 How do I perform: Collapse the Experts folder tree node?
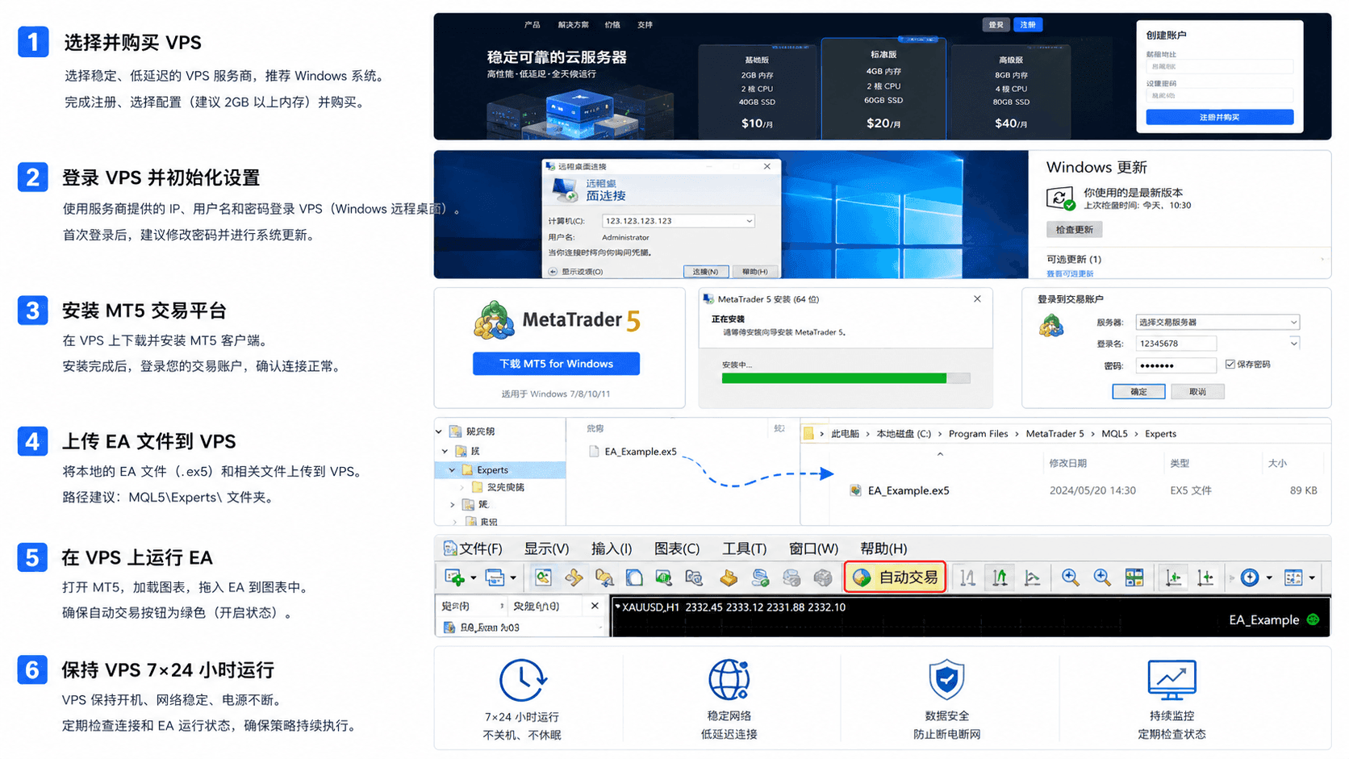click(x=452, y=470)
